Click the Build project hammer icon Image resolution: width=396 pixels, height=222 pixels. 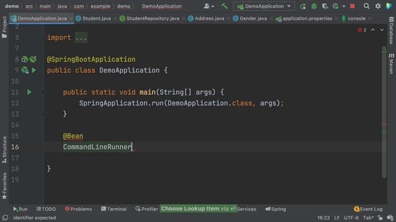pos(224,6)
